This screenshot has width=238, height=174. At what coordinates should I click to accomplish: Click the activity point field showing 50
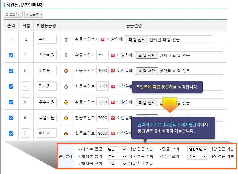point(103,55)
